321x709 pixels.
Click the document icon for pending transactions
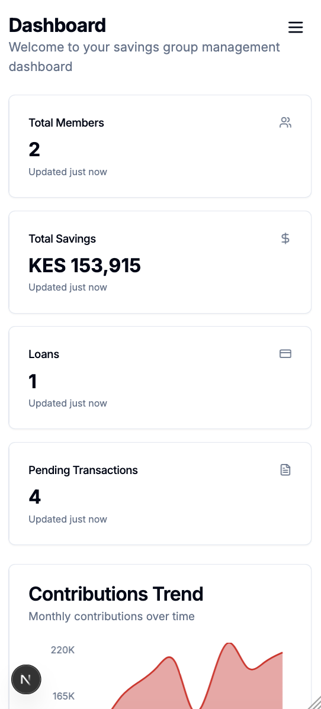[285, 470]
